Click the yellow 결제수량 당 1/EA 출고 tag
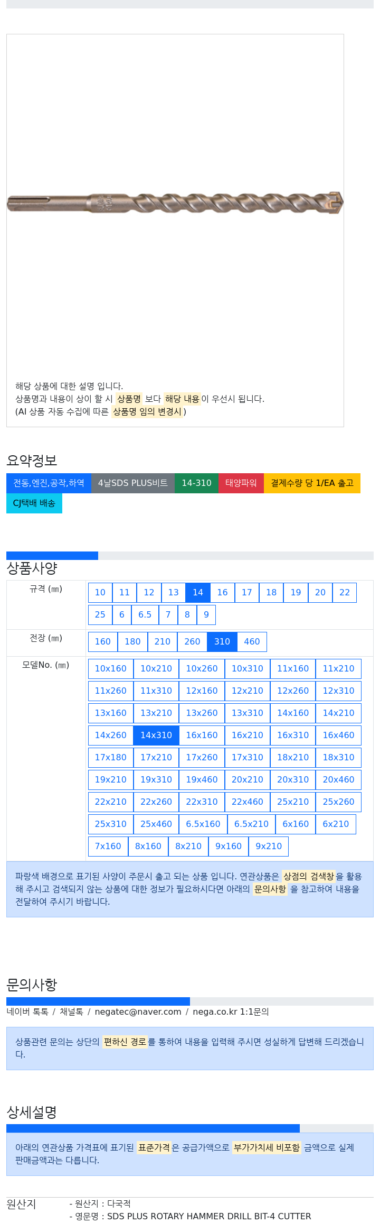 (312, 483)
